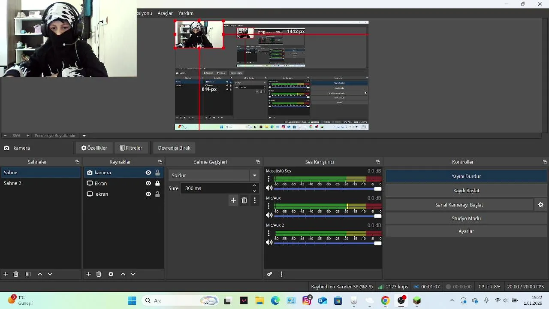Adjust Mic/Aux 2 volume slider
The width and height of the screenshot is (549, 309).
[x=328, y=242]
